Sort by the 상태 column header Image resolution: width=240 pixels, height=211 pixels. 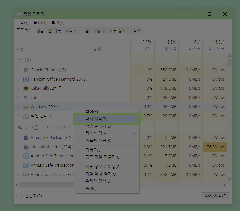[111, 46]
